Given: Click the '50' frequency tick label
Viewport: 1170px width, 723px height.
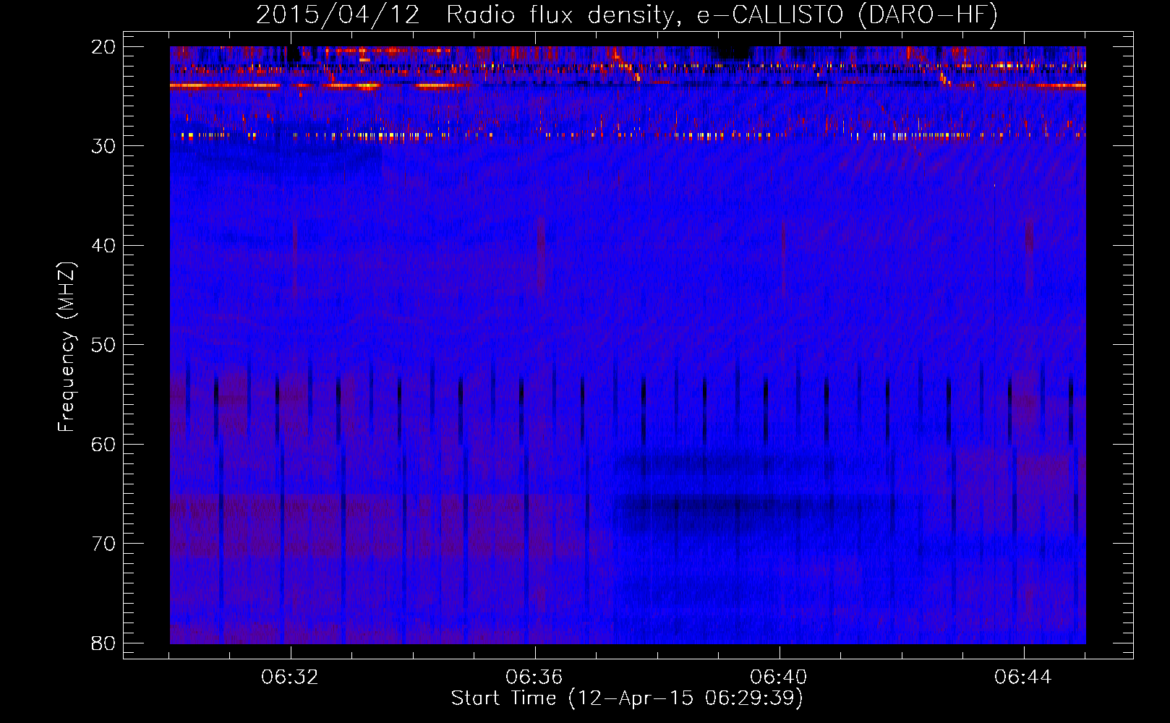Looking at the screenshot, I should click(104, 345).
